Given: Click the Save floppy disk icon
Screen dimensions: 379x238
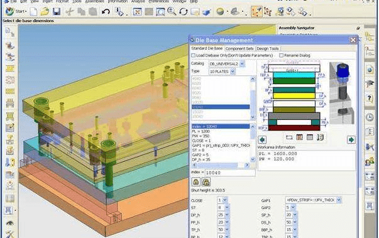Looking at the screenshot, I should [x=57, y=11].
